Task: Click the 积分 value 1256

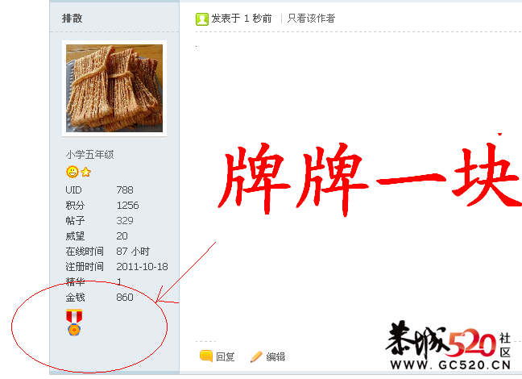Action: click(127, 206)
